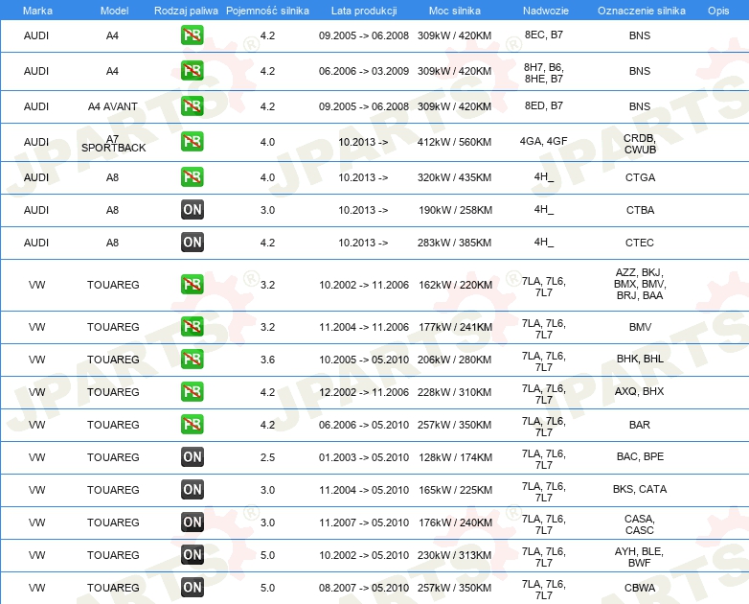Click diesel icon for Touareg CASA, CASC row

[x=192, y=522]
